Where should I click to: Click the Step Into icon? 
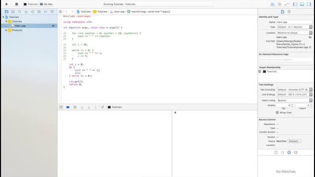[x=89, y=107]
